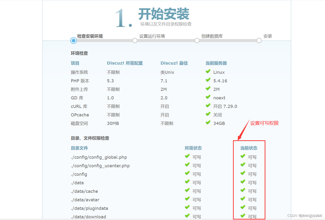Click the 类Unix value
325x220 pixels.
(x=167, y=72)
